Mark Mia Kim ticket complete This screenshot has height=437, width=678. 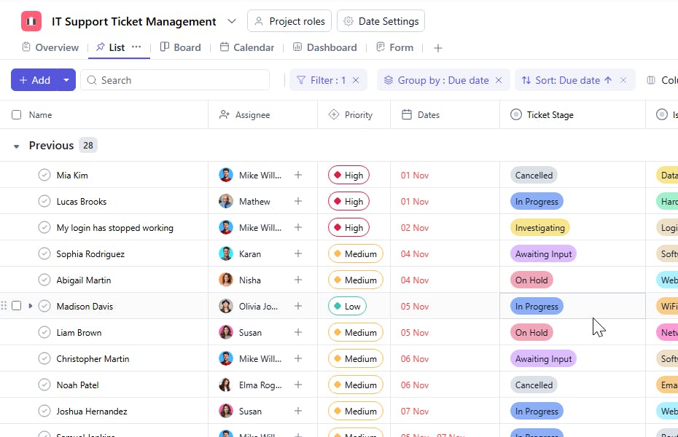click(44, 175)
